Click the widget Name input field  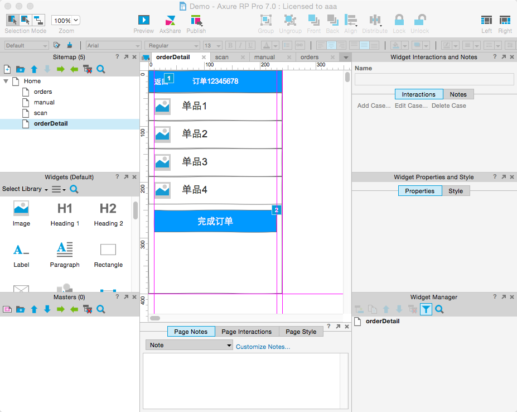click(434, 80)
